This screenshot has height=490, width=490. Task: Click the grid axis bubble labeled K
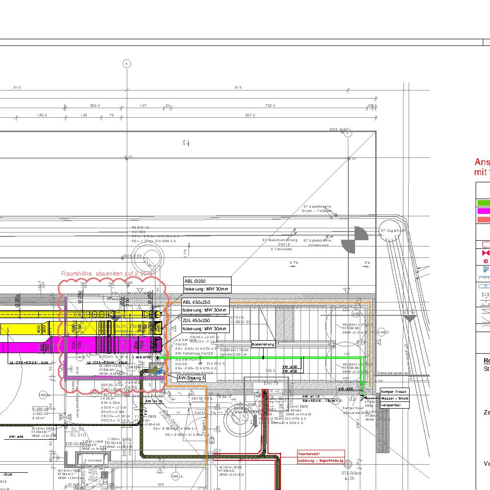(126, 64)
